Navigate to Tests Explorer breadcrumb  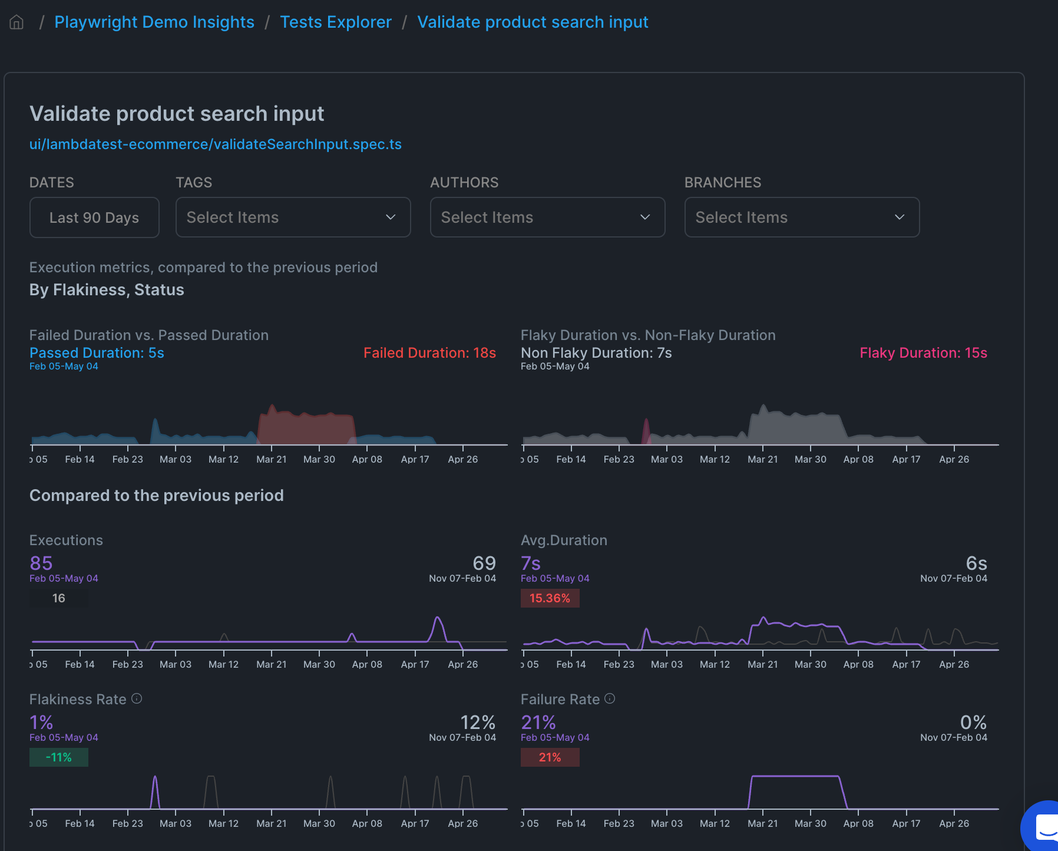pyautogui.click(x=336, y=22)
